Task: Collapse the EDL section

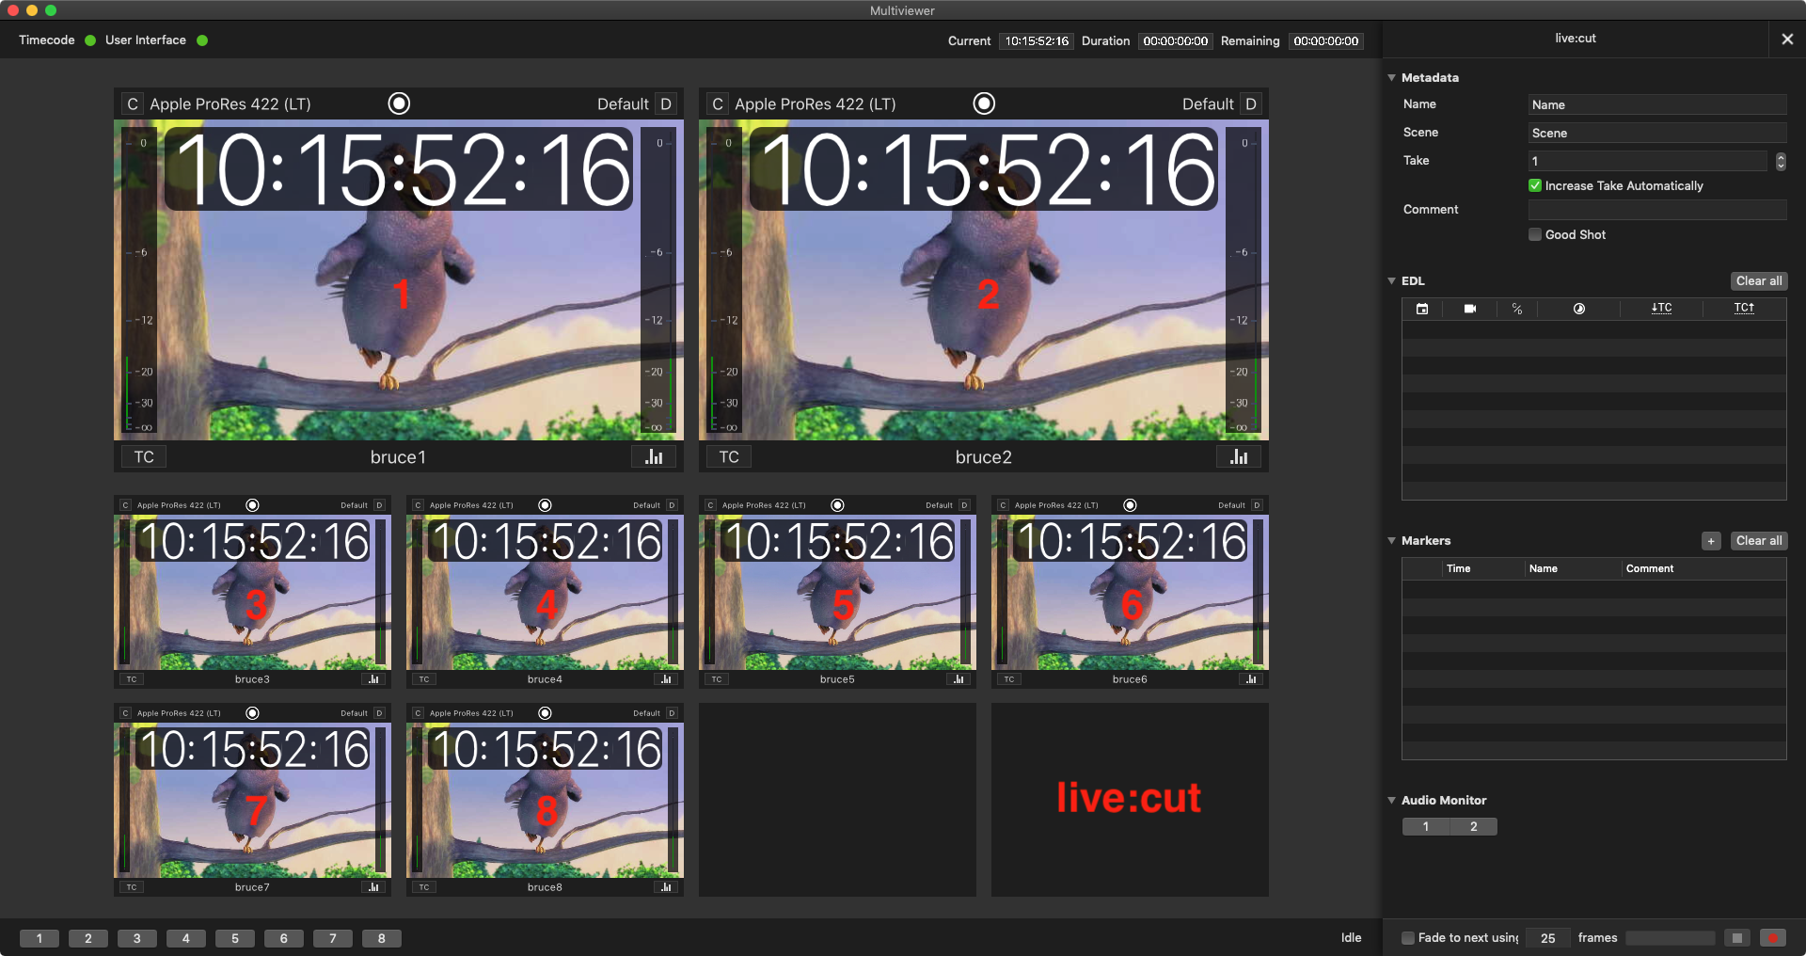Action: pyautogui.click(x=1391, y=280)
